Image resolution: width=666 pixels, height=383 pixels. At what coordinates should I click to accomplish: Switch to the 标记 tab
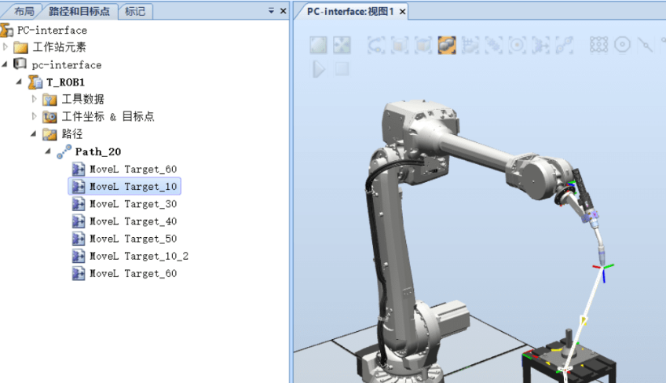[x=135, y=11]
